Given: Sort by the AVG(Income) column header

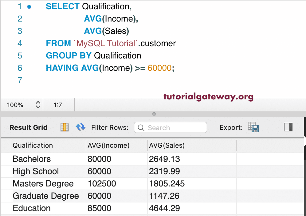Looking at the screenshot, I should coord(108,146).
